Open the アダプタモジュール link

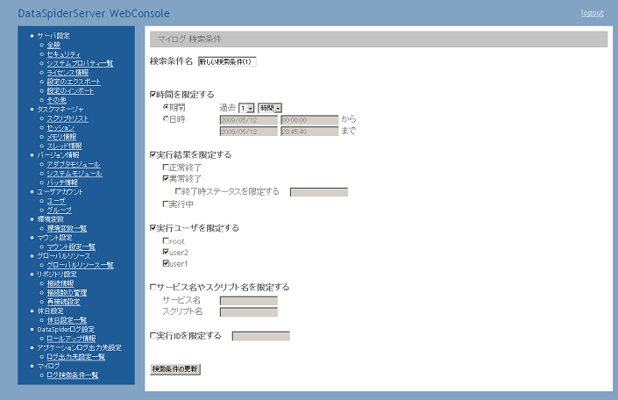(74, 164)
